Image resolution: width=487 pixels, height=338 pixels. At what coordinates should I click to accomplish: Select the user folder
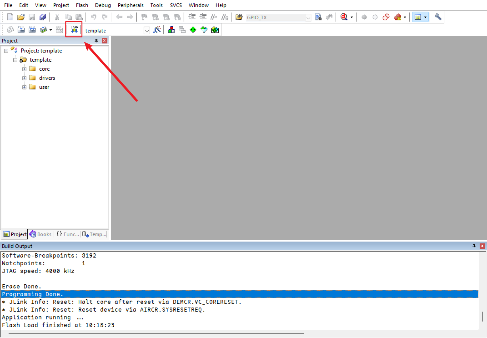[44, 87]
